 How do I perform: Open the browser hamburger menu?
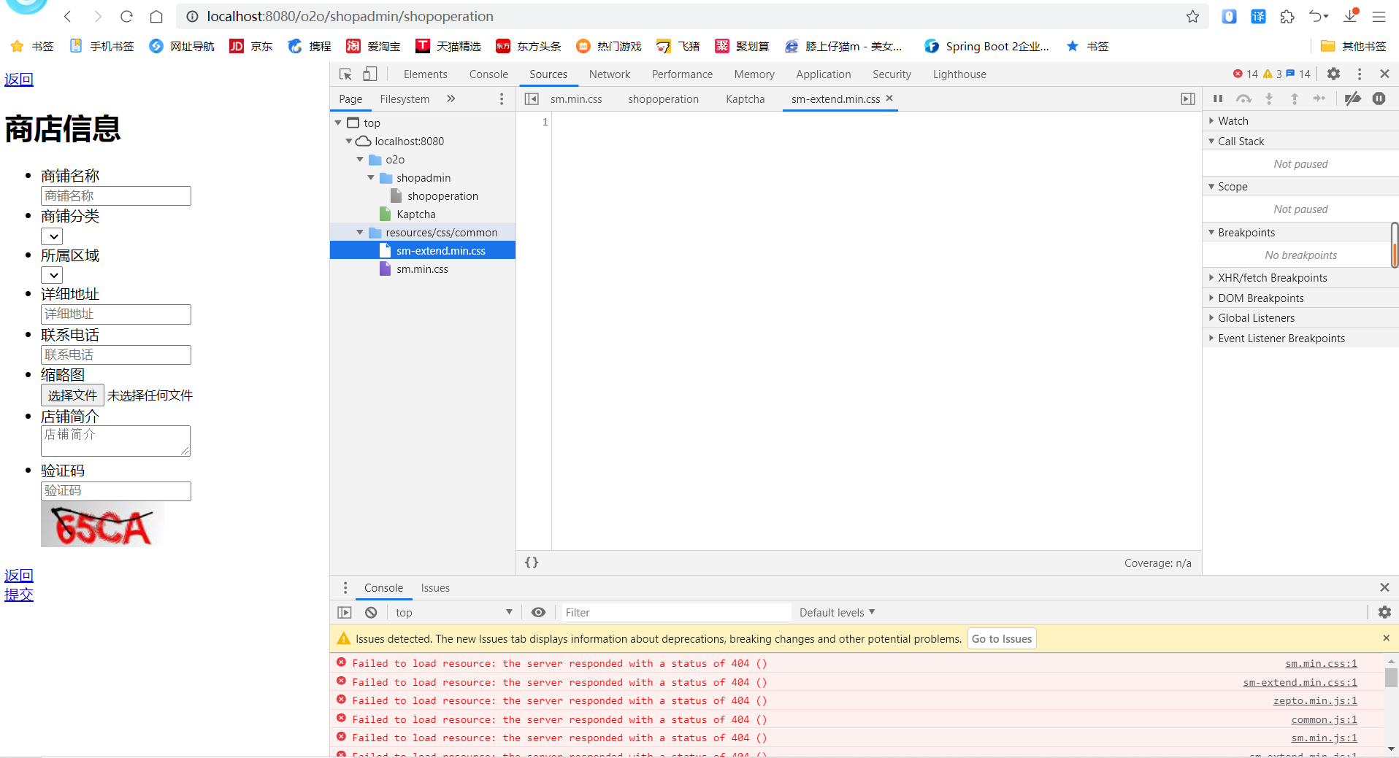(1379, 16)
